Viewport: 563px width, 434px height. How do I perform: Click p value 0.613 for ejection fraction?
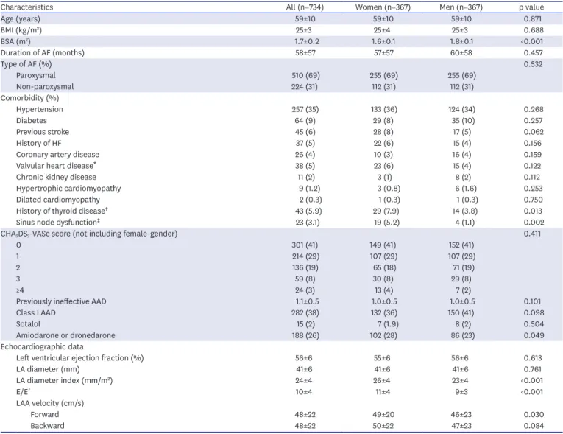pyautogui.click(x=533, y=358)
